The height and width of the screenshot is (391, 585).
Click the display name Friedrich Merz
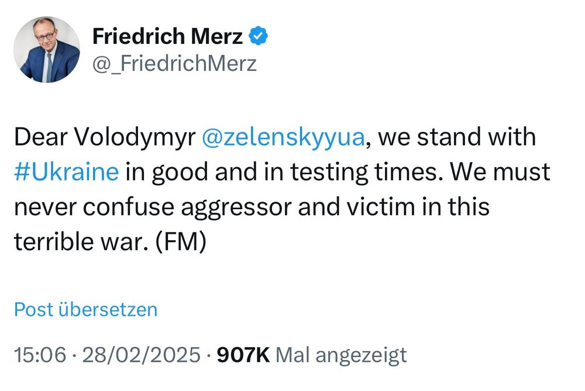(x=167, y=36)
